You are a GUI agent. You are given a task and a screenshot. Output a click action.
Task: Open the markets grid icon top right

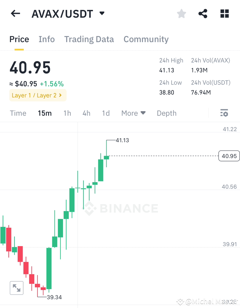point(224,13)
